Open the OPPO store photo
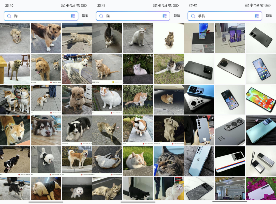 pos(230,189)
